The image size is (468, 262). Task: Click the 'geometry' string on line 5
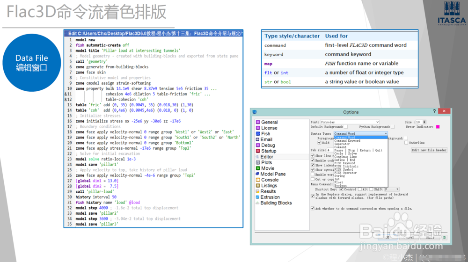tap(97, 61)
